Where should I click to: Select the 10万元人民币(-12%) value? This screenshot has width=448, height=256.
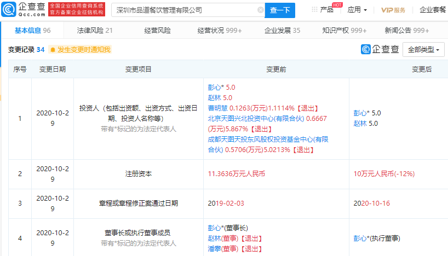384,174
